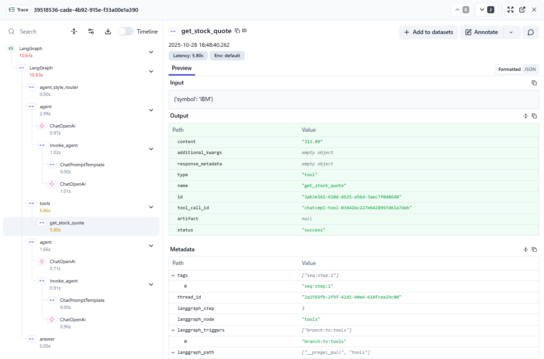Select the Formatted view option
The height and width of the screenshot is (359, 544).
[509, 69]
